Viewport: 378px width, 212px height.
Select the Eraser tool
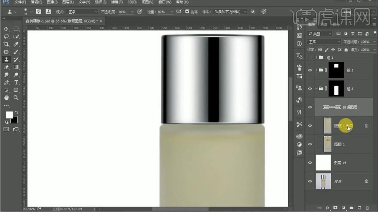coord(6,67)
